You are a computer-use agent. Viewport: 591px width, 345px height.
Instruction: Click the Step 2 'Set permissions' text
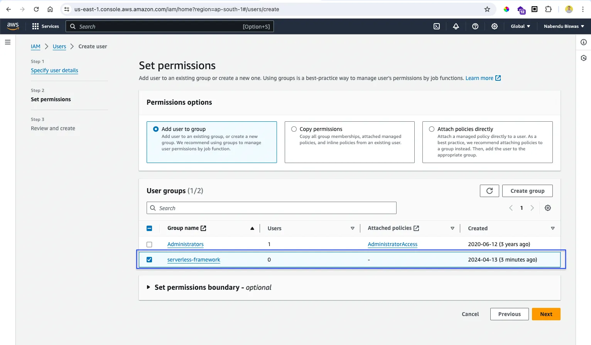[51, 99]
